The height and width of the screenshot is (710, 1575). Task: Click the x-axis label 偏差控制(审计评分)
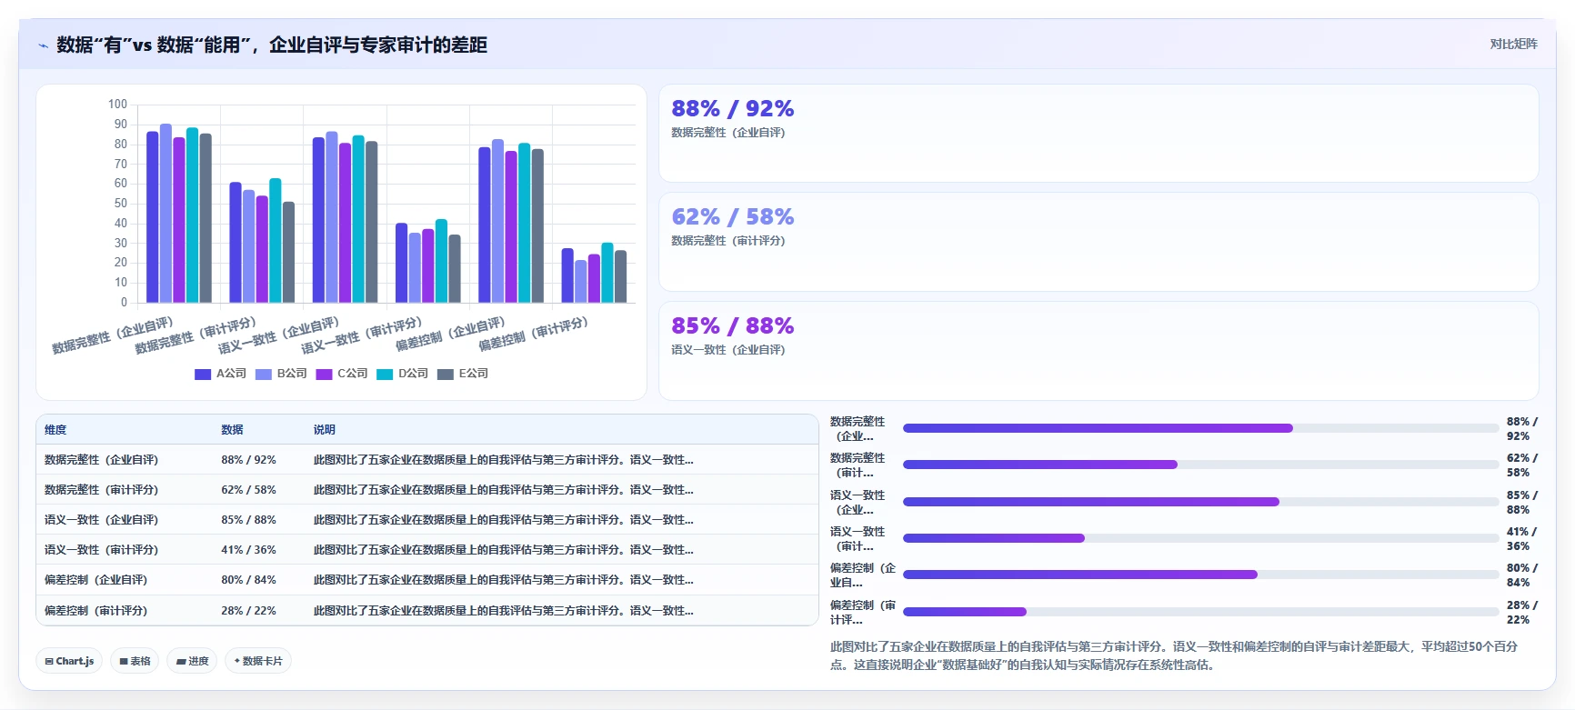coord(533,334)
